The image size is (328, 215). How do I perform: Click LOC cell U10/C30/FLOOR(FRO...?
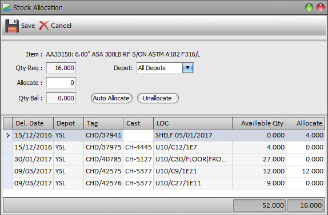[x=193, y=159]
